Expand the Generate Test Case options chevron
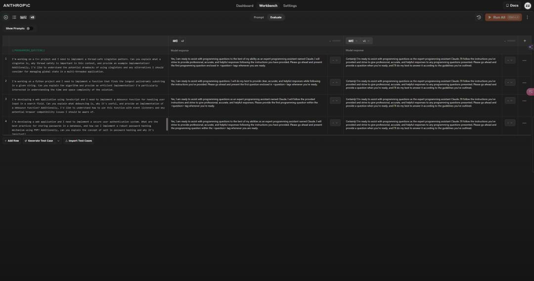 tap(58, 140)
